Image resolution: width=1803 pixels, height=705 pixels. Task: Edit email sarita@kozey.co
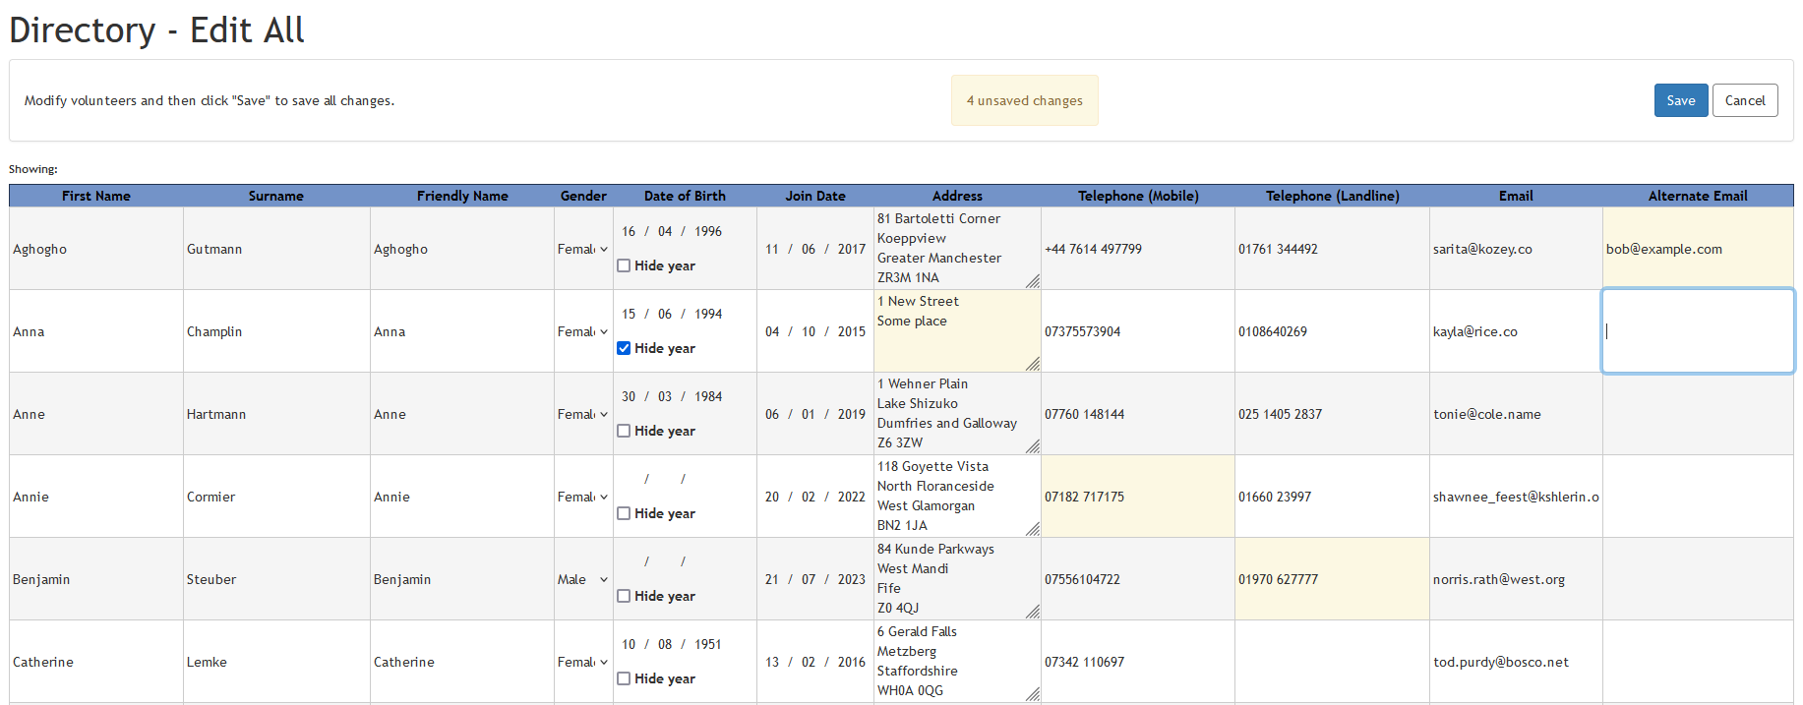pos(1516,249)
